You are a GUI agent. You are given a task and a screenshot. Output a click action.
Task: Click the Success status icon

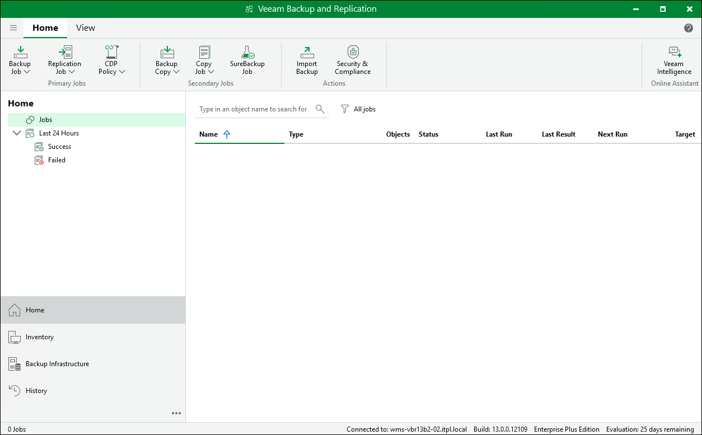[39, 147]
